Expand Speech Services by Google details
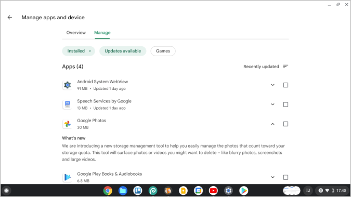 tap(272, 104)
